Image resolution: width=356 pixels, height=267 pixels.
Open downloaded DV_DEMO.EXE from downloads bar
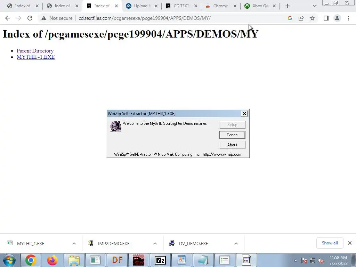193,243
